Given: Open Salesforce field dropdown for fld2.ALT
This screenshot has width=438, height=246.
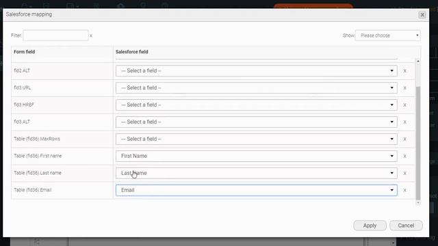Looking at the screenshot, I should (x=257, y=71).
